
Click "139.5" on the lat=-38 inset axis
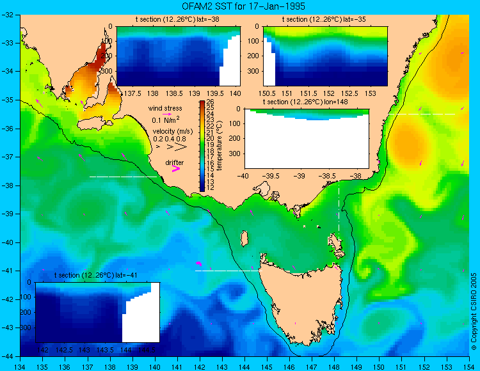pos(216,93)
